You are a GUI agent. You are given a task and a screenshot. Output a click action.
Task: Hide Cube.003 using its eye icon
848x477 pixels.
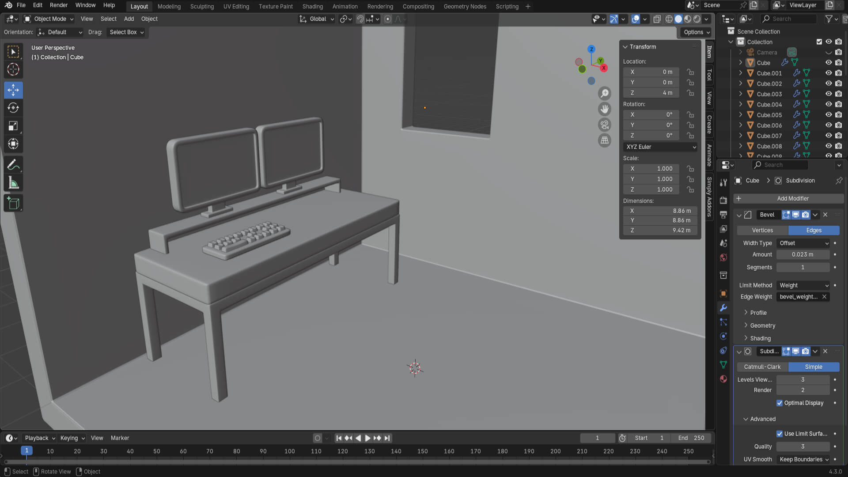pyautogui.click(x=829, y=94)
